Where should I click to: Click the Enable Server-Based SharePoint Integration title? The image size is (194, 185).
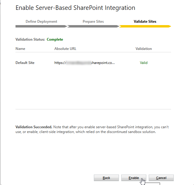pyautogui.click(x=75, y=8)
